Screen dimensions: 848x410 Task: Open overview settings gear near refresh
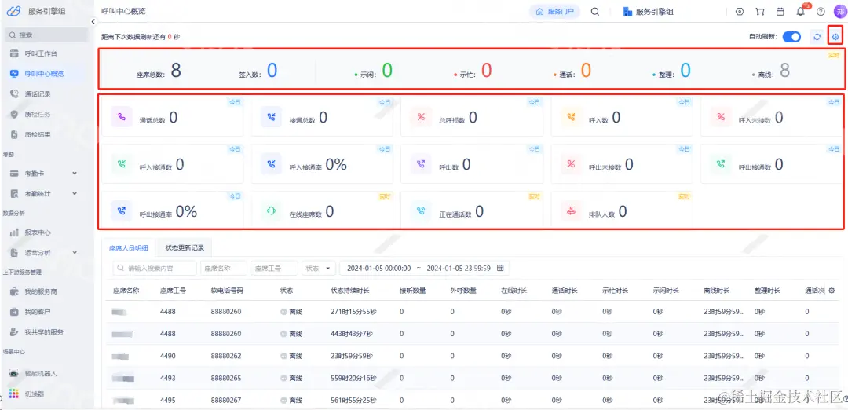[835, 37]
